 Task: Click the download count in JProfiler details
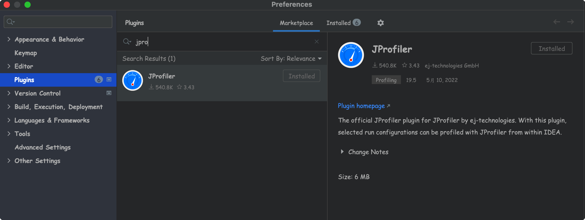[x=384, y=65]
